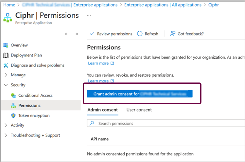Click the Security section label
Viewport: 245px width, 162px height.
click(x=18, y=85)
